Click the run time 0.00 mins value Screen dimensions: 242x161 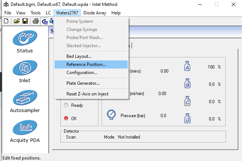[165, 71]
